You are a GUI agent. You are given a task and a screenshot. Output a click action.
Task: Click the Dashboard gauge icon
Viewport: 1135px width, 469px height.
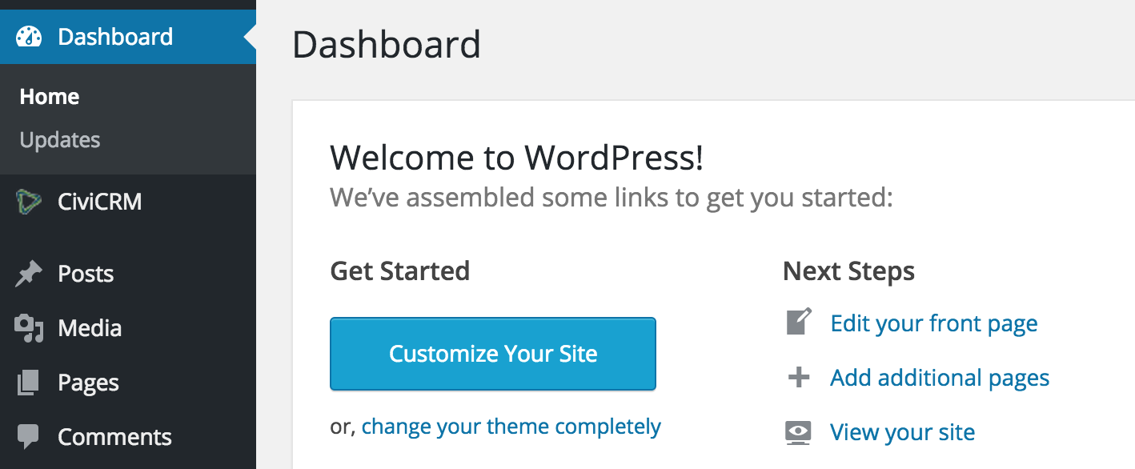[x=29, y=36]
